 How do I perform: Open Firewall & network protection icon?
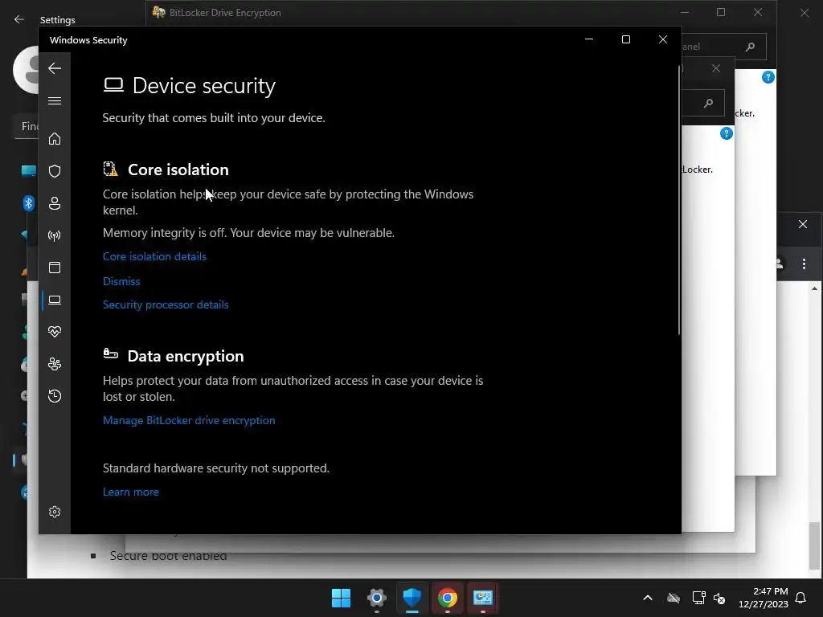coord(55,235)
